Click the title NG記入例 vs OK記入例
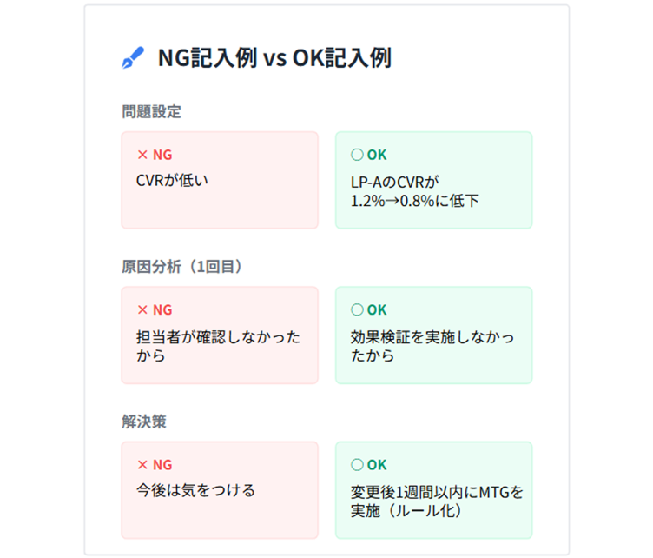The width and height of the screenshot is (653, 558). [x=274, y=59]
